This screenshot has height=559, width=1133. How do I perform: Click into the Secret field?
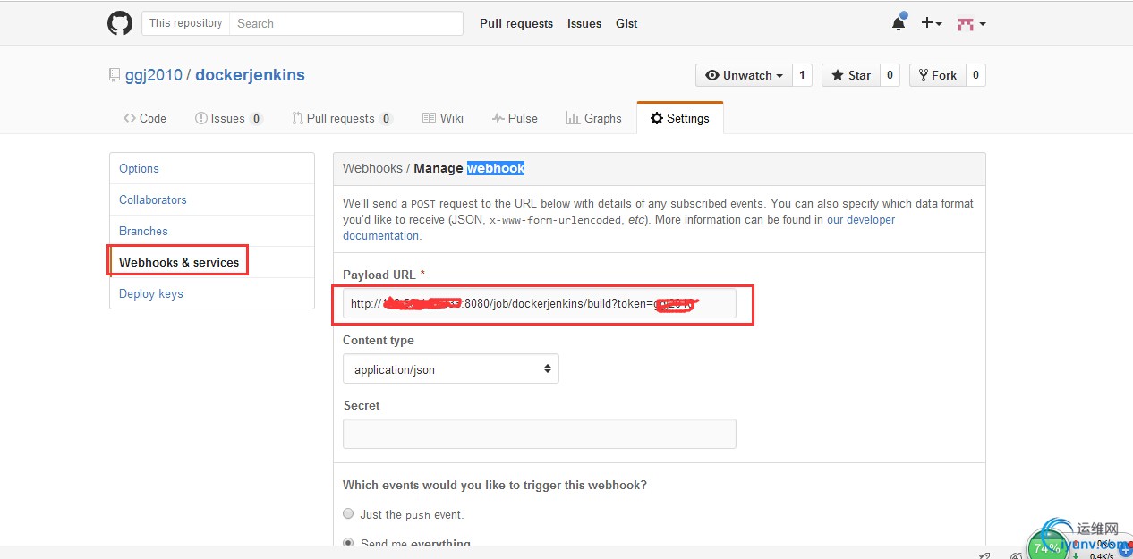click(539, 434)
